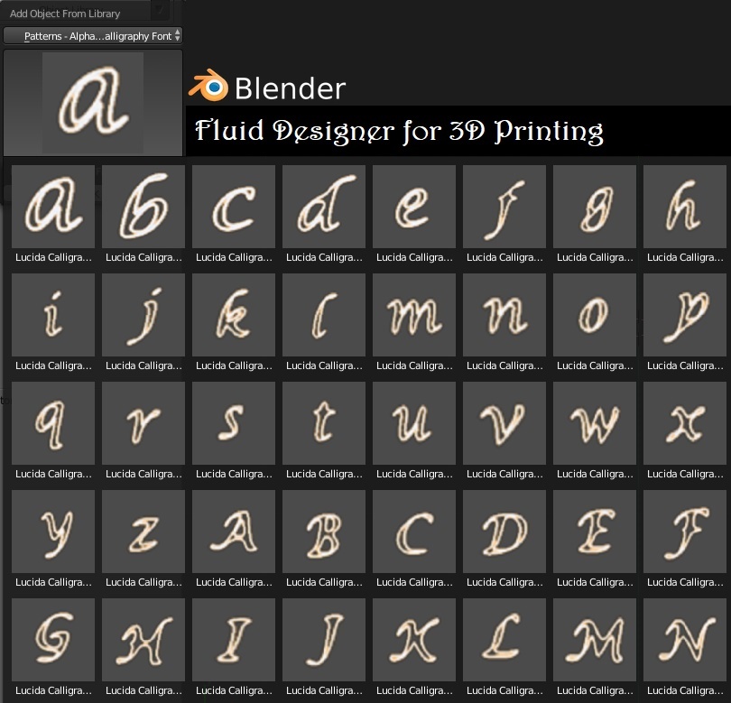Pick the lowercase 'h' pattern thumbnail
Screen dimensions: 731x703
pyautogui.click(x=685, y=207)
